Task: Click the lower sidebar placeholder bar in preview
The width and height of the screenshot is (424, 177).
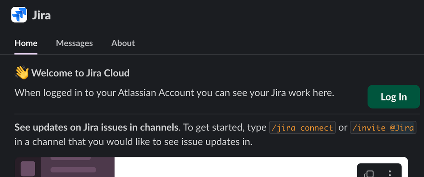Action: coord(73,170)
